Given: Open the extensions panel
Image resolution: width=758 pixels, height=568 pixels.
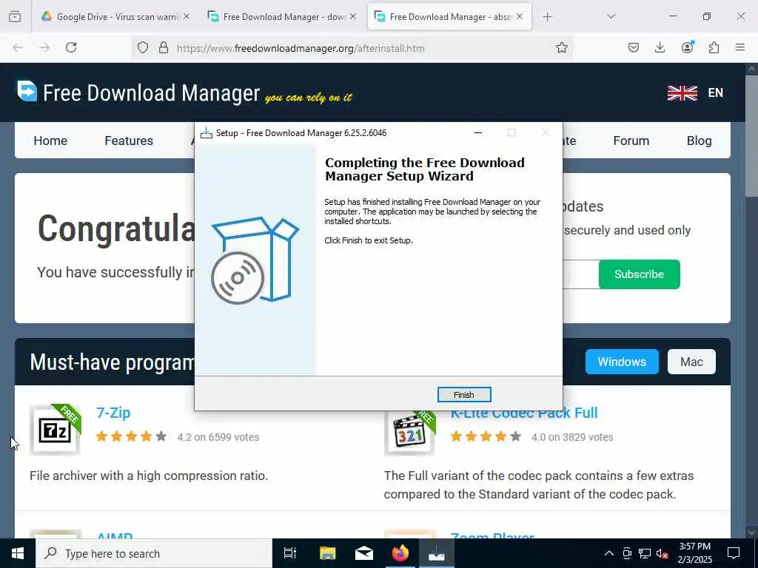Looking at the screenshot, I should click(714, 47).
